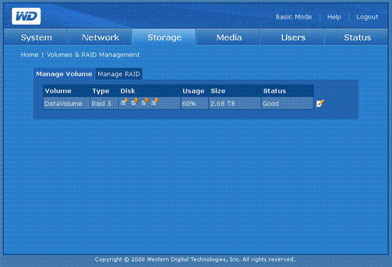Click disk 3 icon in DataVolume row
The width and height of the screenshot is (392, 267).
pyautogui.click(x=145, y=102)
